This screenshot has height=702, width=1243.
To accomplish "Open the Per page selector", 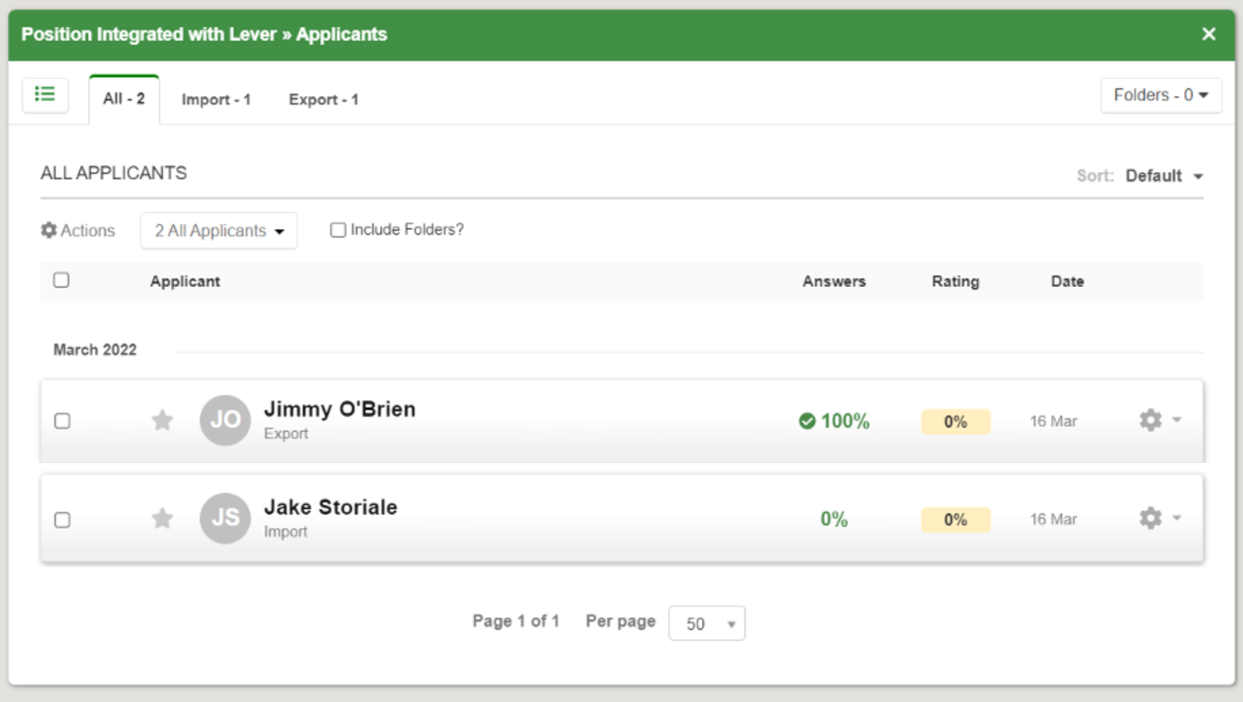I will [706, 623].
